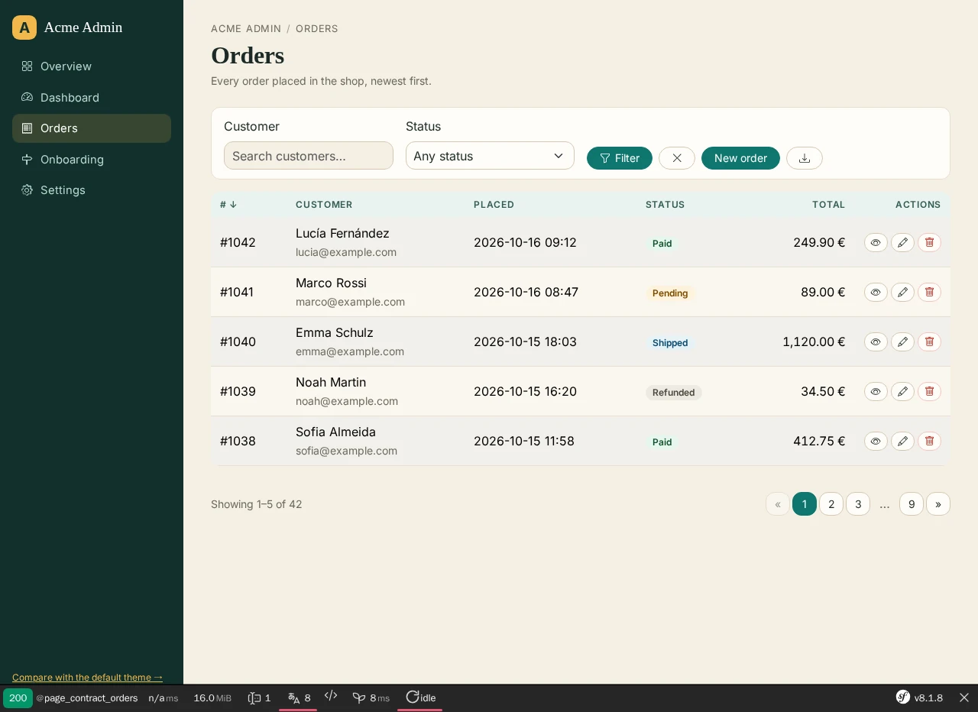View Sofia Almeida's order via eye icon
The width and height of the screenshot is (978, 712).
coord(876,441)
